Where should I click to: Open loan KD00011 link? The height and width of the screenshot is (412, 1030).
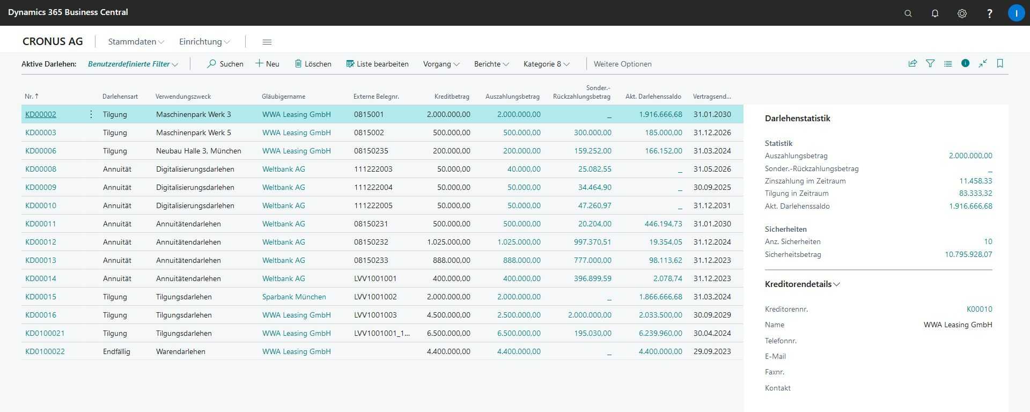tap(41, 224)
